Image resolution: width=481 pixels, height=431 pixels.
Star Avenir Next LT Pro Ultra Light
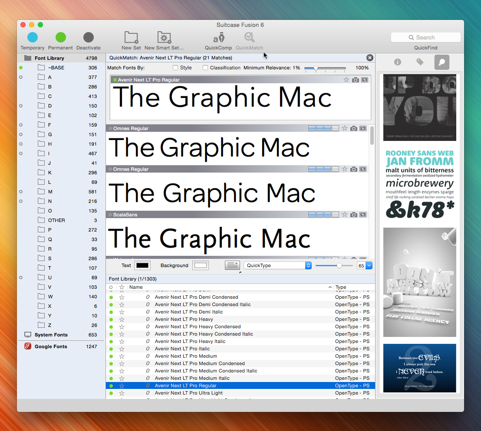pos(122,393)
